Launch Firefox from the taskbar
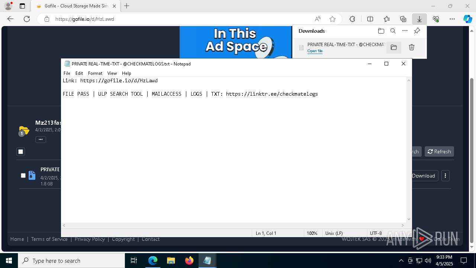This screenshot has width=476, height=268. [189, 261]
